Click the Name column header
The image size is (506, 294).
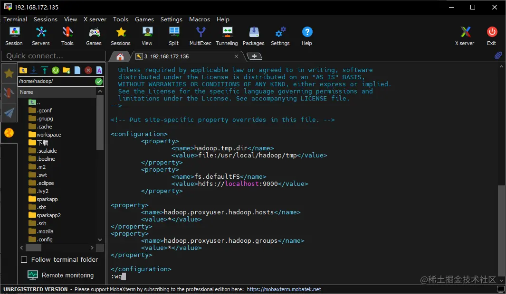click(57, 92)
